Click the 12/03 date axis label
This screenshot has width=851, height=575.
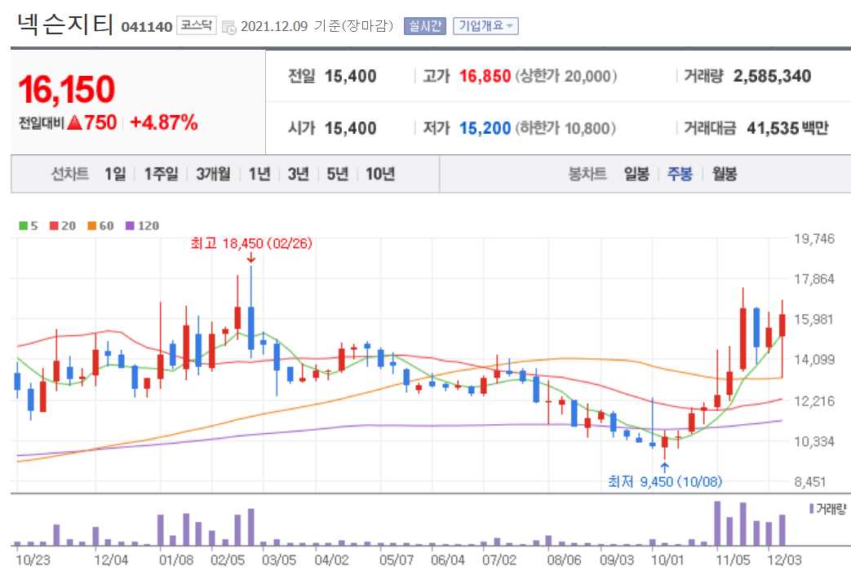click(784, 560)
